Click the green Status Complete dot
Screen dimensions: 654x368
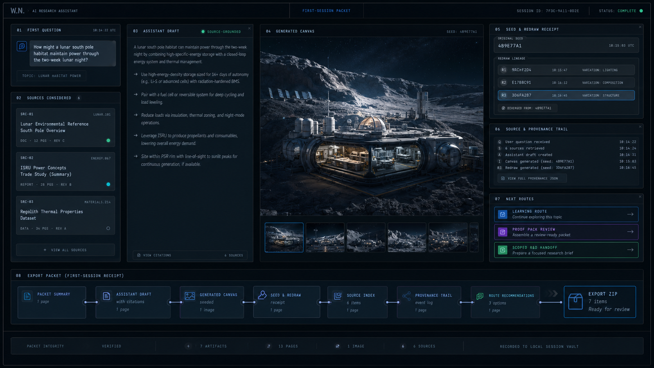pyautogui.click(x=641, y=11)
